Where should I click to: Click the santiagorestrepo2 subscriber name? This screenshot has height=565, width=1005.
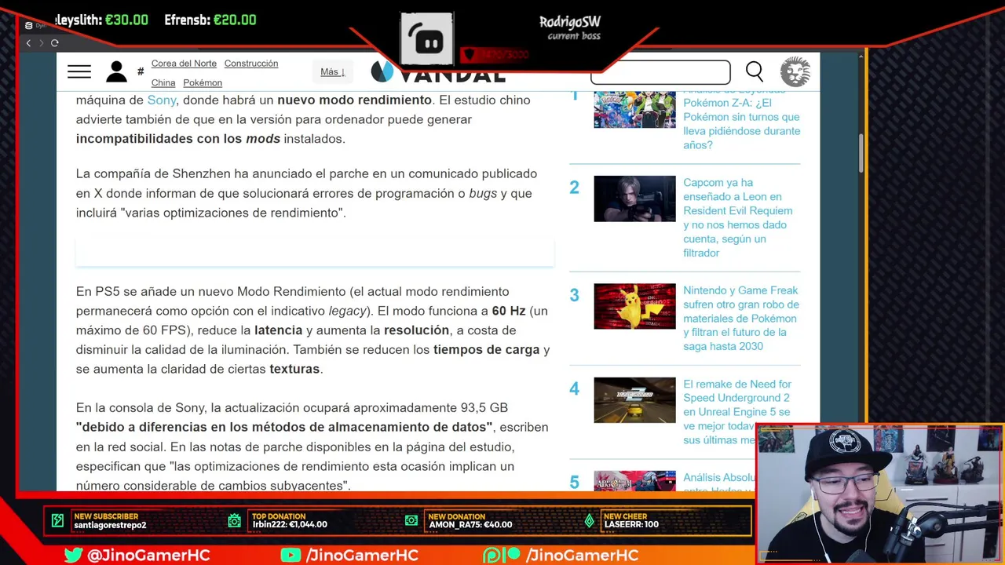(x=110, y=525)
